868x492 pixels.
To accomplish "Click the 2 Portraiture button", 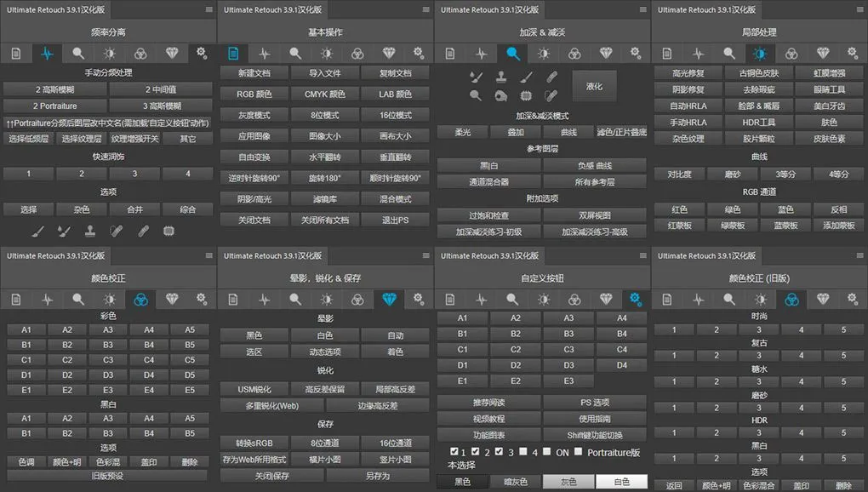I will 56,106.
